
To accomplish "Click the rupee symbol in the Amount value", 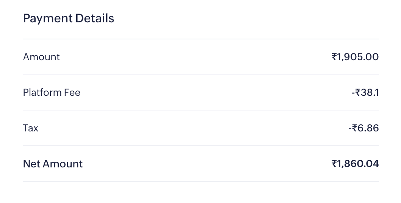I will click(x=334, y=57).
